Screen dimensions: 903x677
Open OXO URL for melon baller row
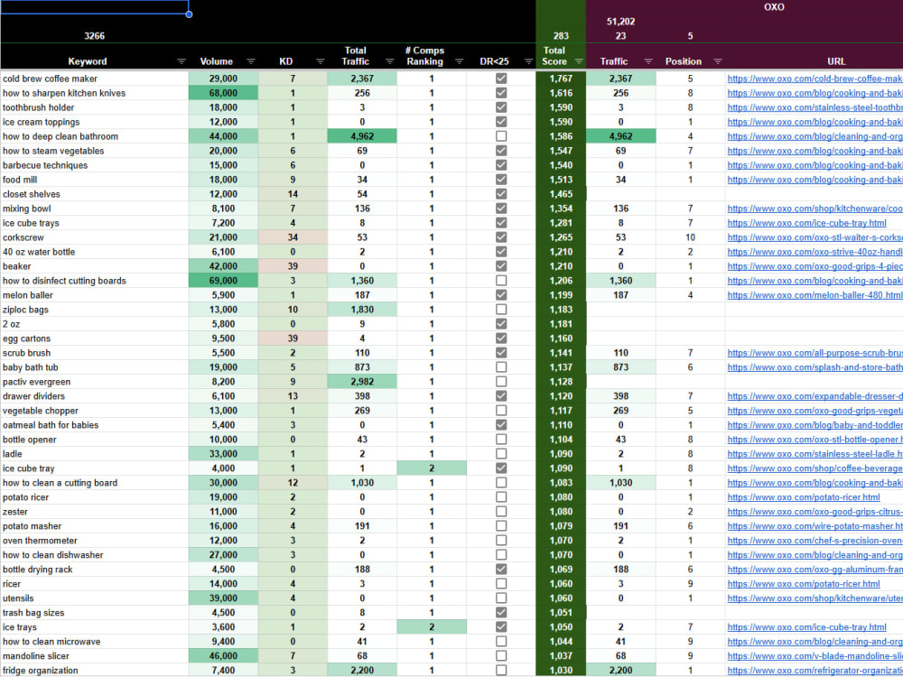point(815,295)
